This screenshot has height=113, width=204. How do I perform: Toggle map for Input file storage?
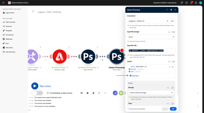173,32
